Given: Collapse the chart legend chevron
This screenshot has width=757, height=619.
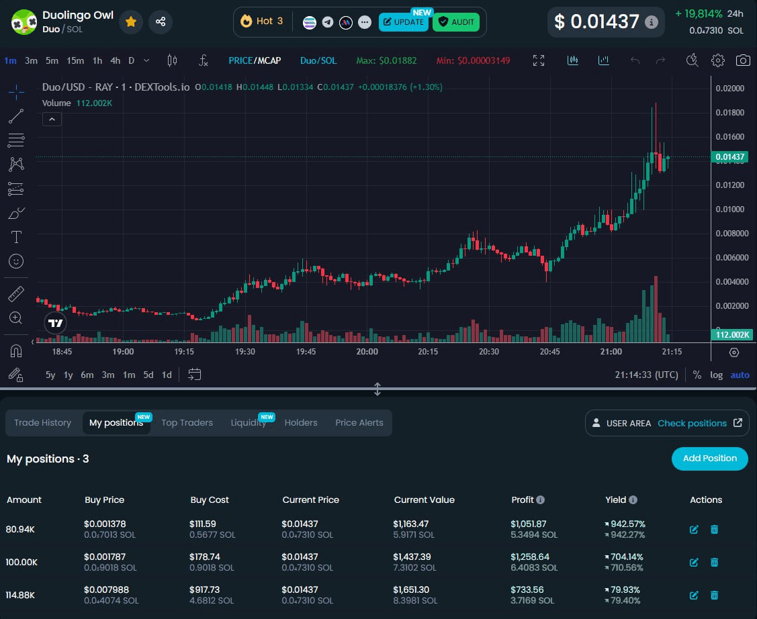Looking at the screenshot, I should click(x=52, y=120).
